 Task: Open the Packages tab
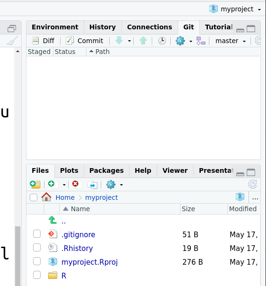tap(106, 170)
